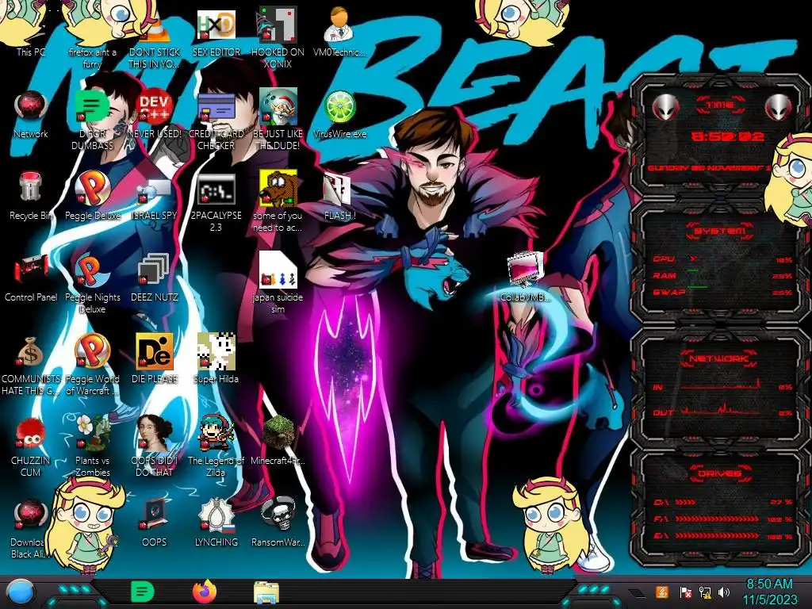Click the DRIVES widget header
This screenshot has height=609, width=812.
pyautogui.click(x=720, y=473)
